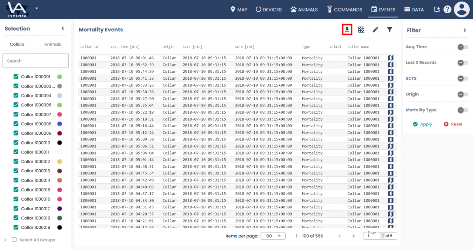Open the help question mark icon

pyautogui.click(x=448, y=10)
